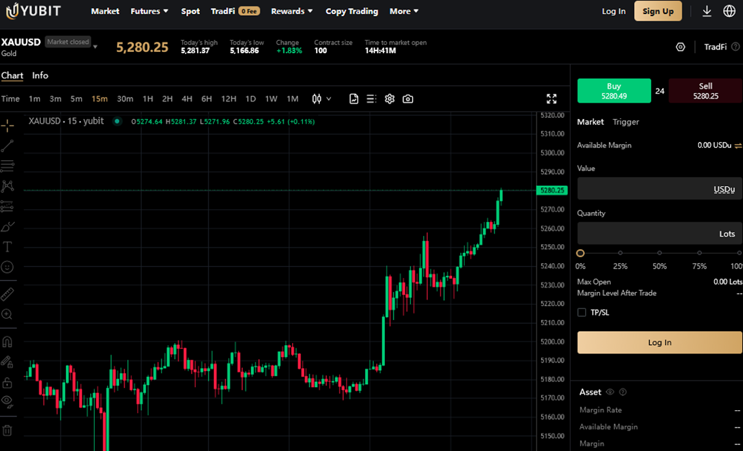Enter fullscreen chart mode
Screen dimensions: 743x451
click(551, 99)
